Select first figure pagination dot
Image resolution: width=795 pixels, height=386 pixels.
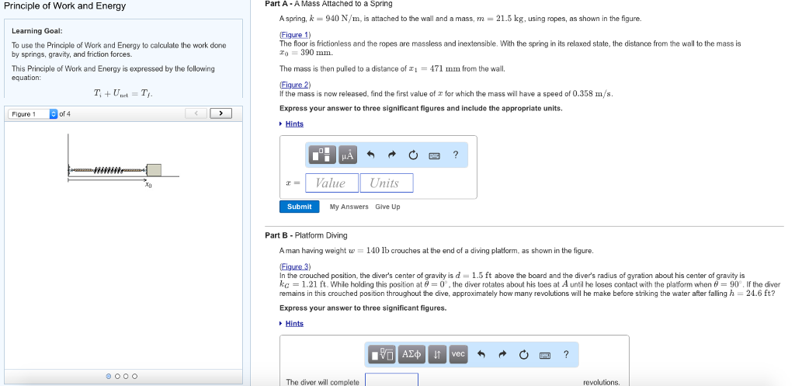(x=109, y=377)
